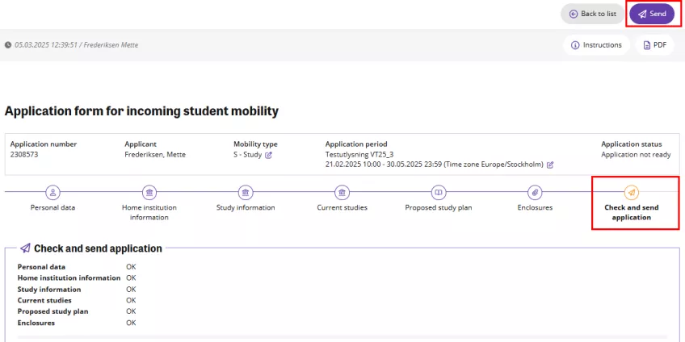Image resolution: width=685 pixels, height=342 pixels.
Task: Open the Instructions button
Action: click(596, 45)
